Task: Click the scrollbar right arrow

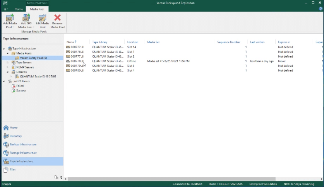Action: click(x=321, y=179)
